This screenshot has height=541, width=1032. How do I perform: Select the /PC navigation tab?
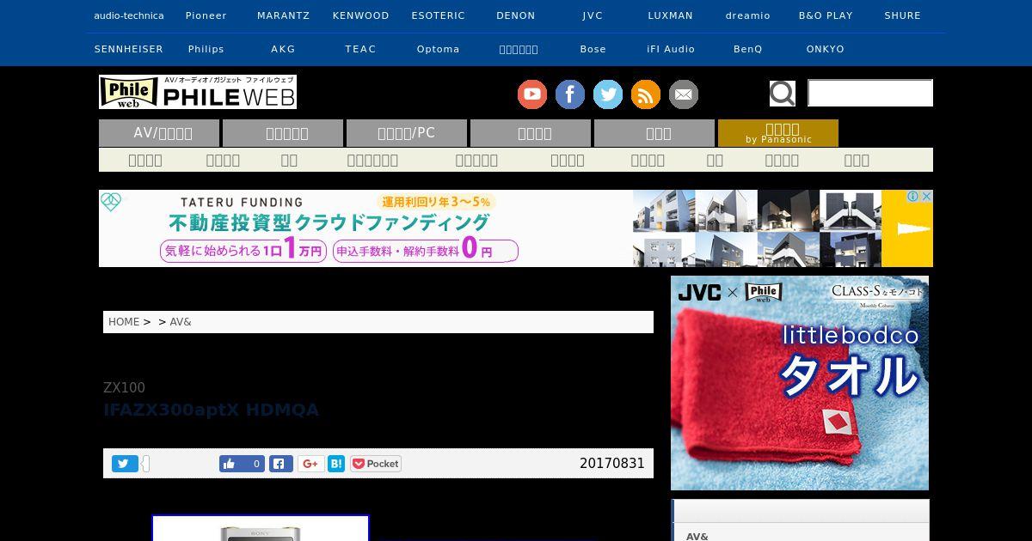tap(407, 133)
